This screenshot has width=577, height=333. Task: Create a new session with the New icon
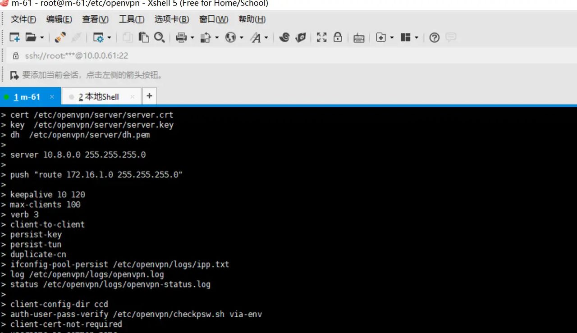(14, 37)
